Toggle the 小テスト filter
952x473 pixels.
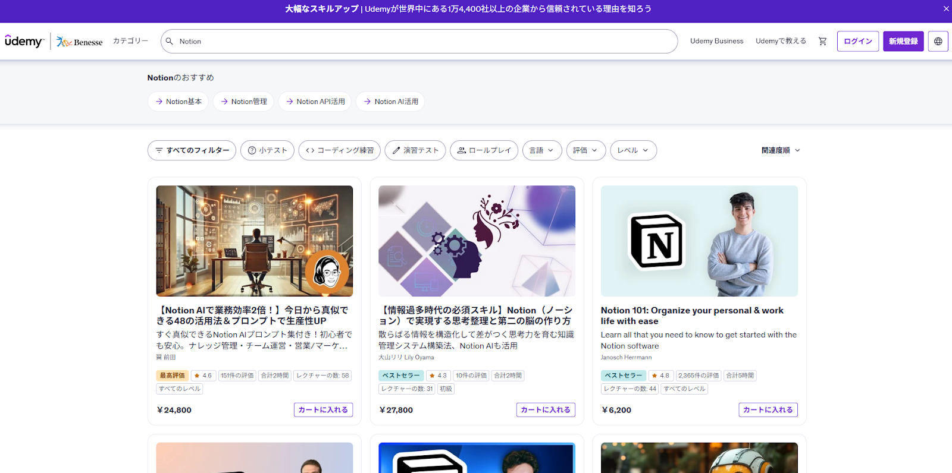click(267, 150)
